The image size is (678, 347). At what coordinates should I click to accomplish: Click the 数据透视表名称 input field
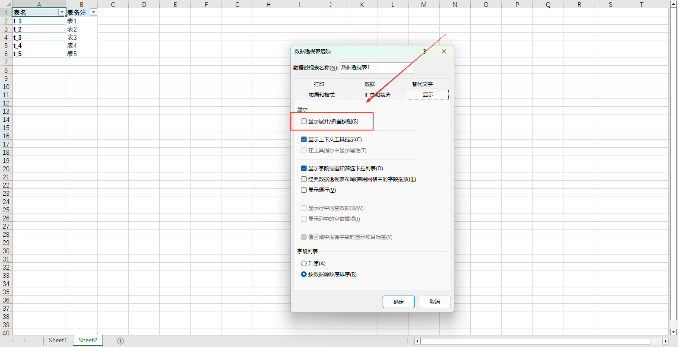(377, 68)
